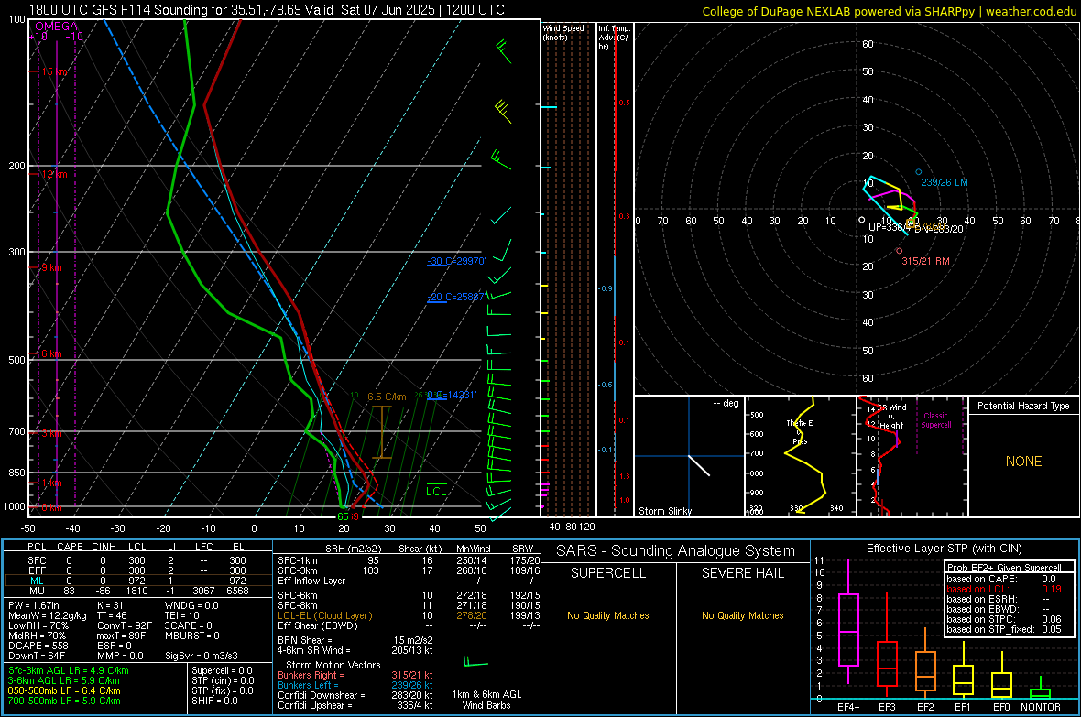Click the NONE hazard type text
Viewport: 1081px width, 717px height.
click(1024, 462)
